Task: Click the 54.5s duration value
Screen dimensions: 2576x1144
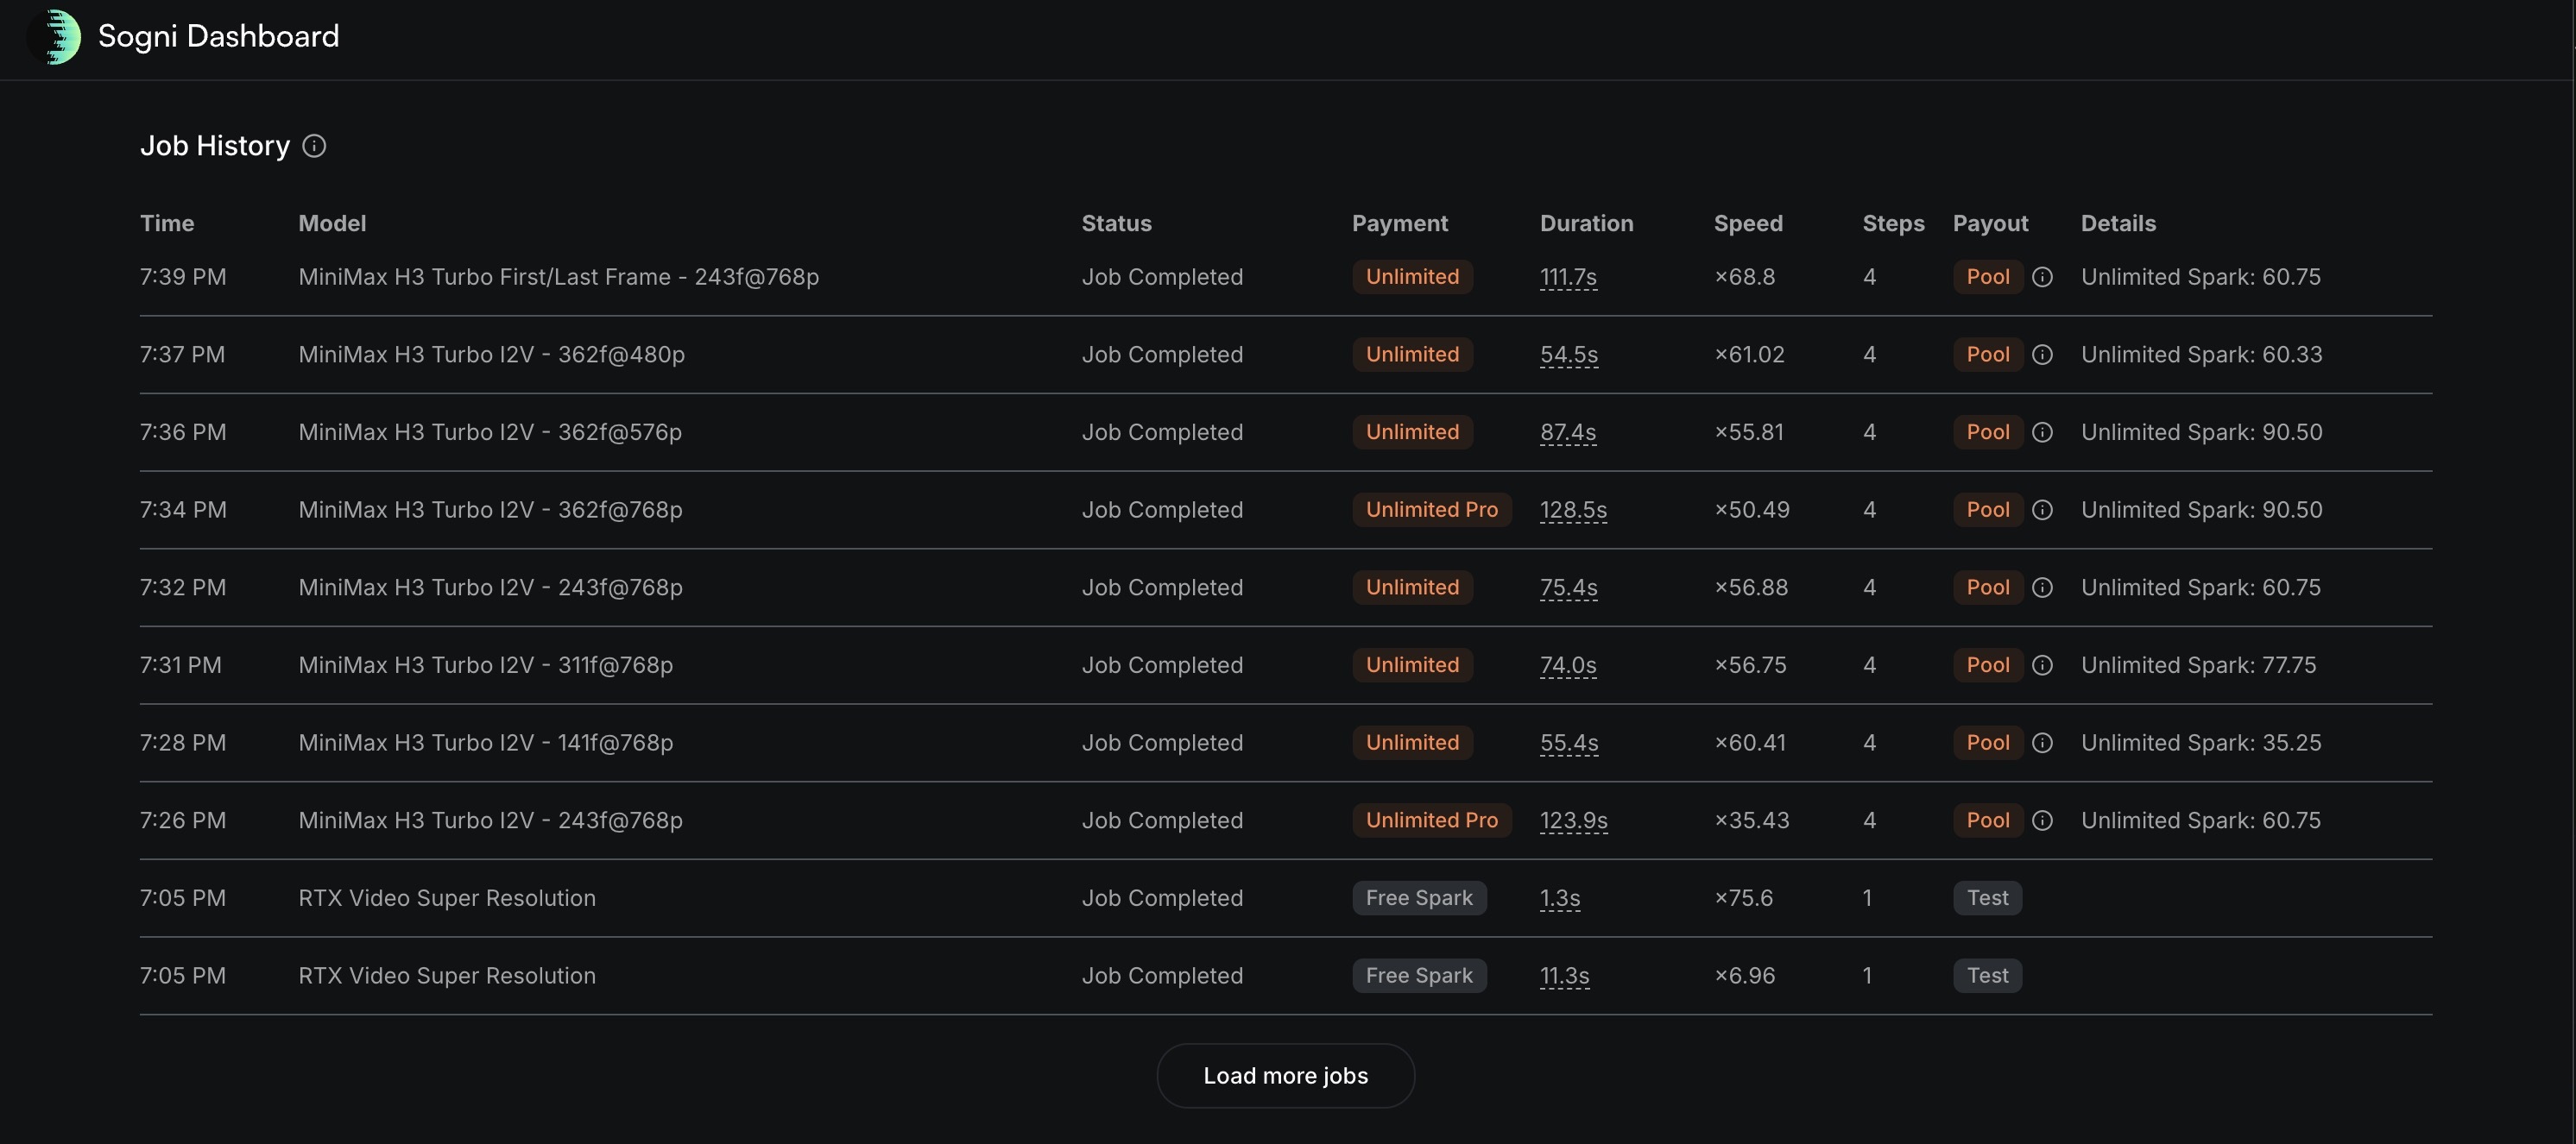Action: [1569, 355]
